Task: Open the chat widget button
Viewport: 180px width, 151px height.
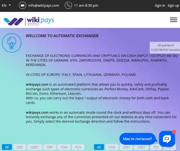Action: (167, 139)
